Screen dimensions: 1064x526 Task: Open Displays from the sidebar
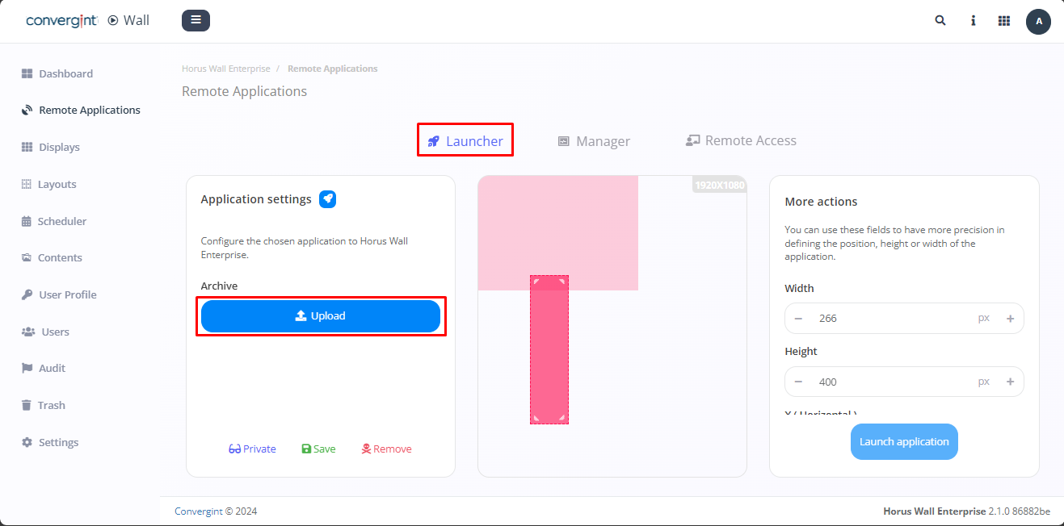[59, 147]
